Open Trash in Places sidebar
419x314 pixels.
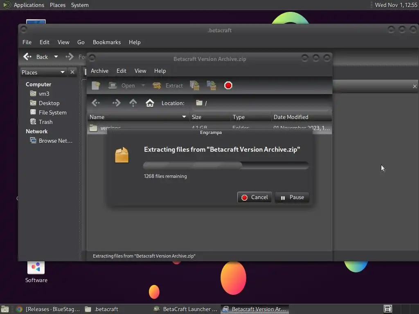41,122
